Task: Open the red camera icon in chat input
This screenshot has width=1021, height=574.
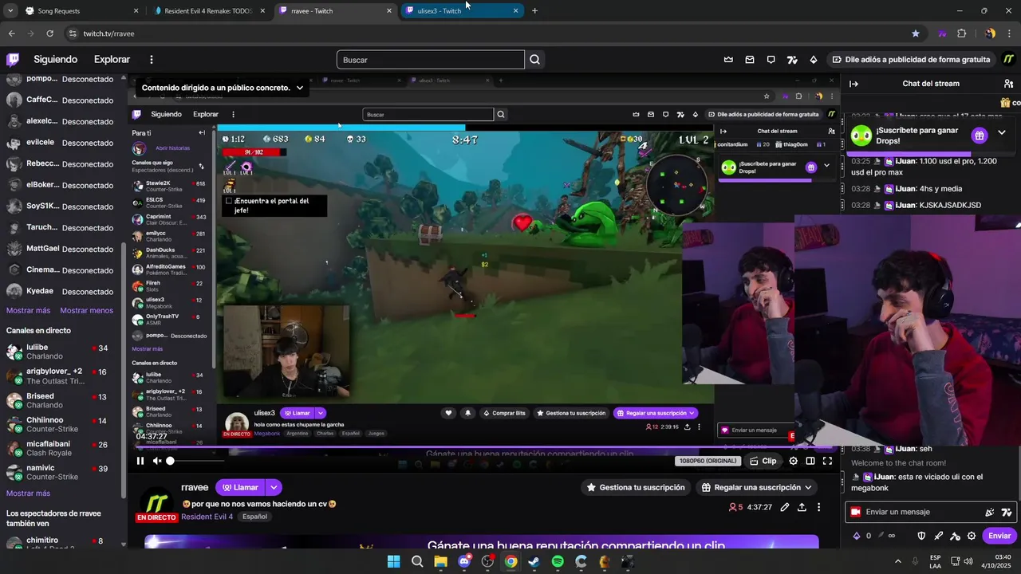Action: 856,512
